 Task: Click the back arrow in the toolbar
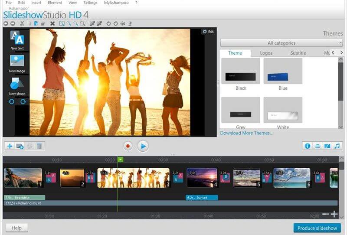6,23
